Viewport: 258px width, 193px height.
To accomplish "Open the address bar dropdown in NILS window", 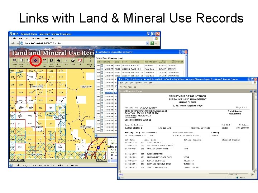I will (147, 43).
